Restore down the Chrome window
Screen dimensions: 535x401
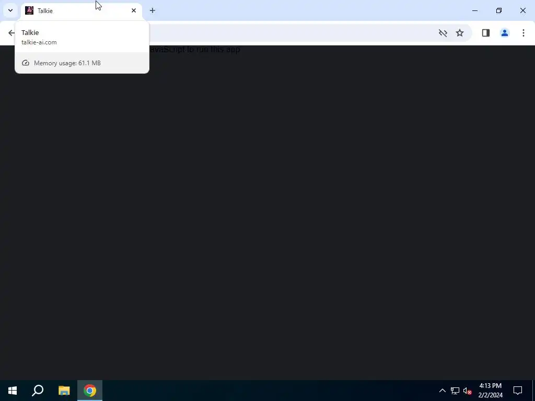point(499,10)
